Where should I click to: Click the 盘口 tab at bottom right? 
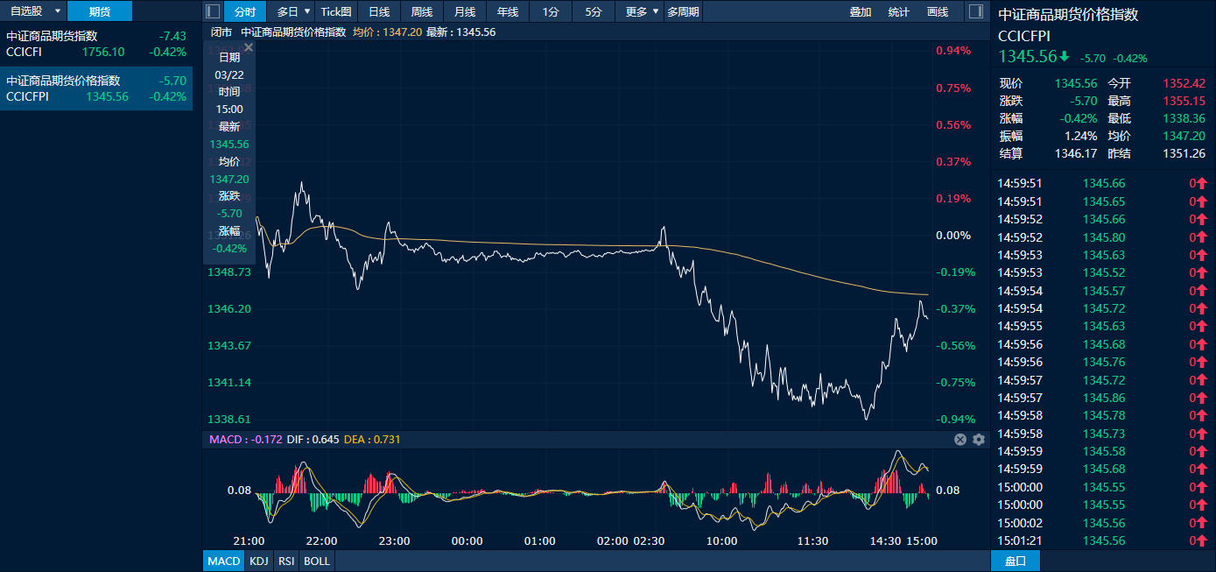tap(1016, 561)
